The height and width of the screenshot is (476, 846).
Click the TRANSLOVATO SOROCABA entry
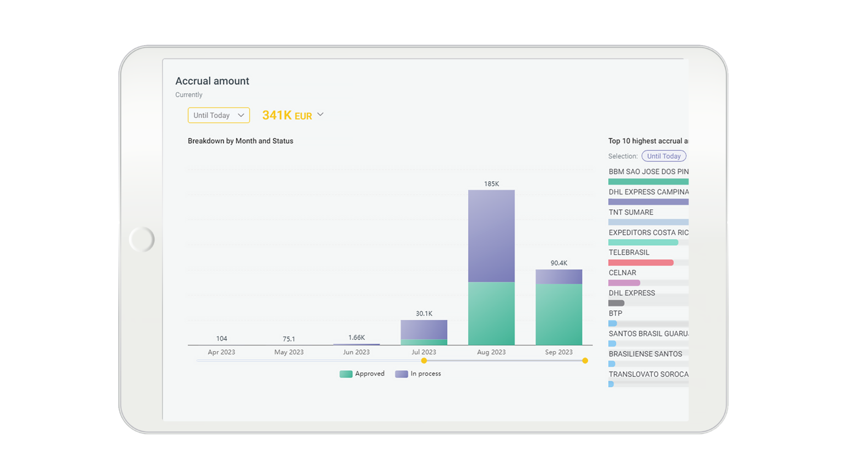click(649, 374)
